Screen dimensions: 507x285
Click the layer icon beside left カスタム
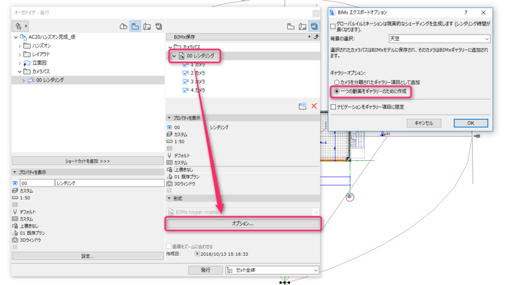click(x=15, y=191)
